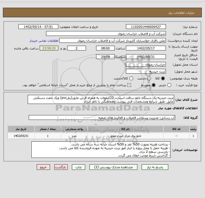Click the need number field 1102001446000427

coord(146,27)
